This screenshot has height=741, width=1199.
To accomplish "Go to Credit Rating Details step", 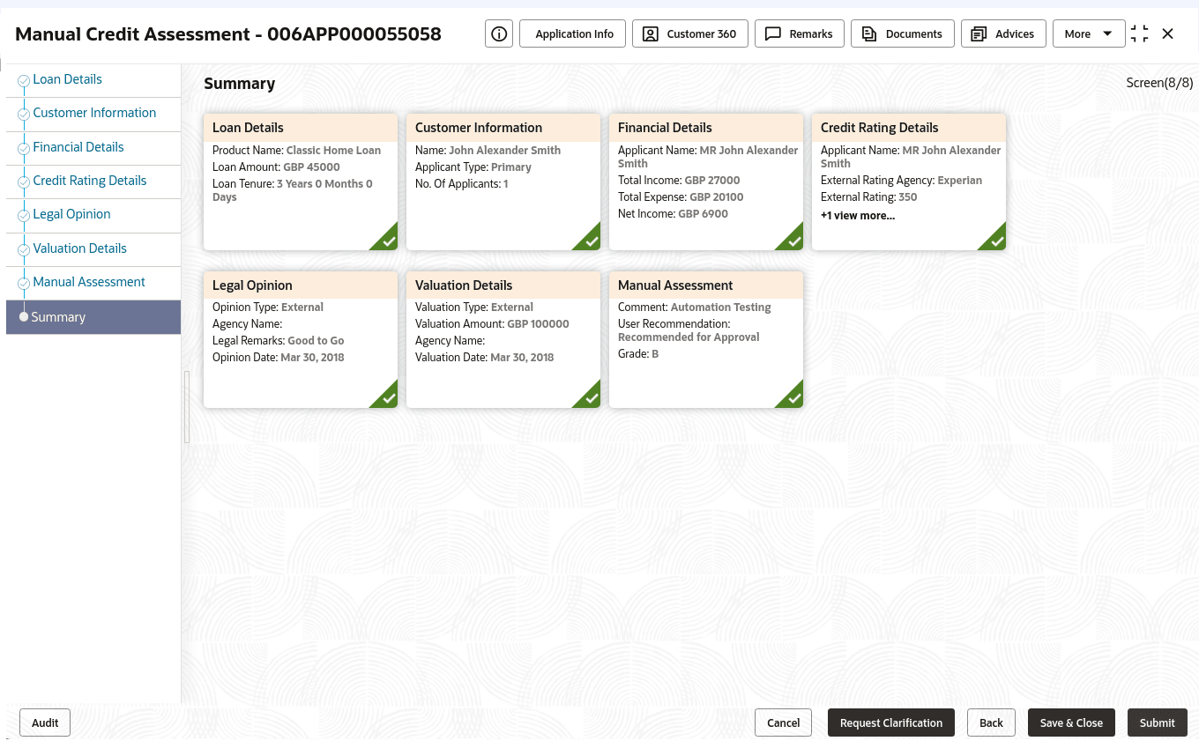I will point(90,181).
